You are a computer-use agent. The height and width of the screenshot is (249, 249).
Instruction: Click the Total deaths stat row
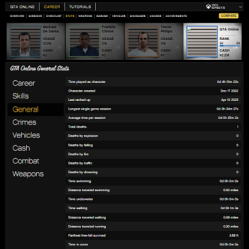pos(153,127)
